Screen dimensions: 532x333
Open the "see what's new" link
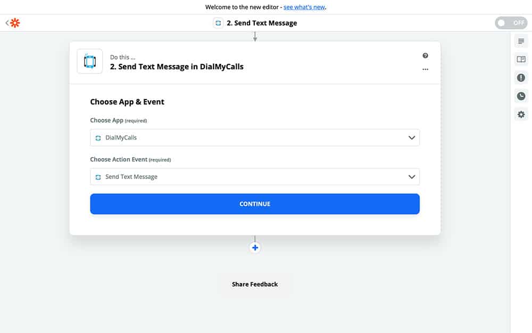[304, 7]
